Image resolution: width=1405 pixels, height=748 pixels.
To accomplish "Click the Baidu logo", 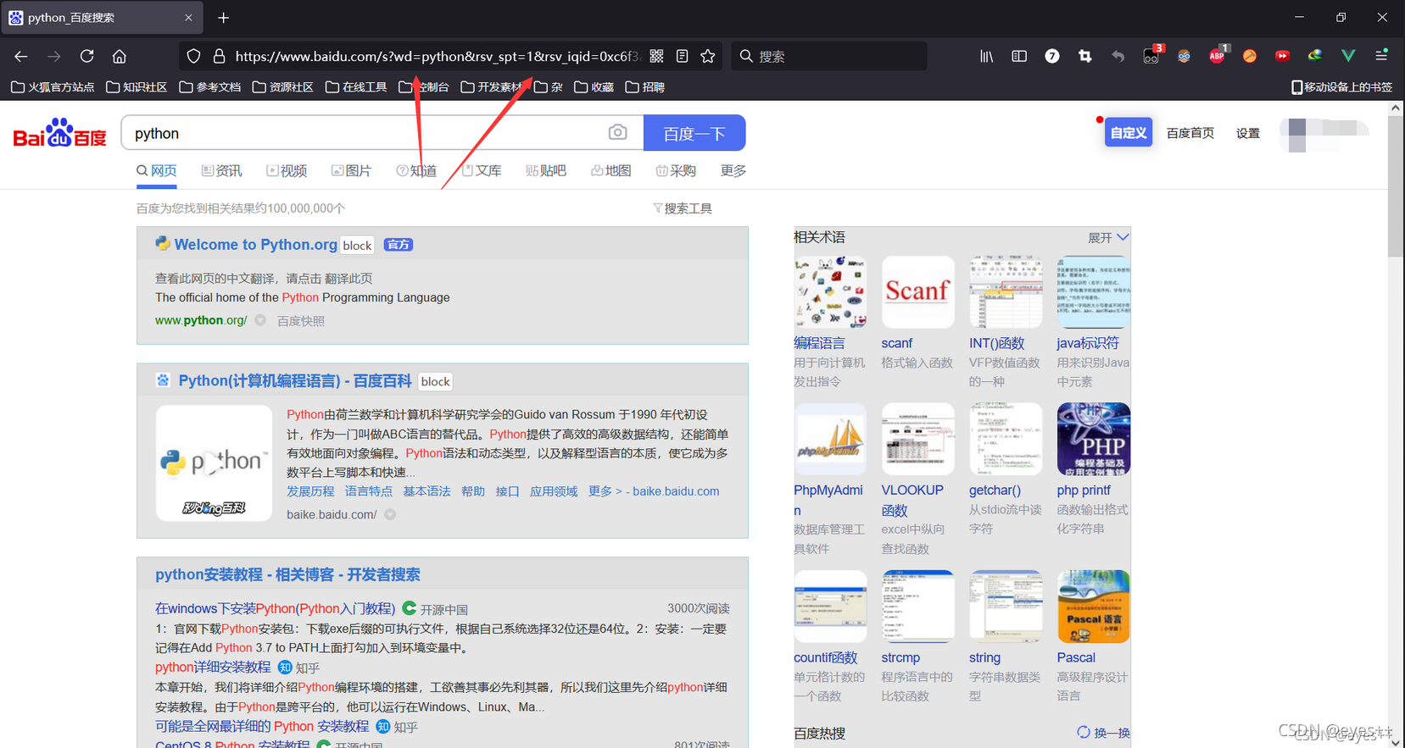I will [x=59, y=133].
